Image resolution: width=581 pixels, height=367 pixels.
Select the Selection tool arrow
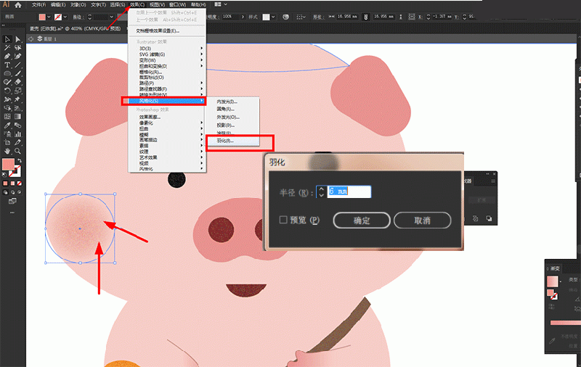tap(7, 39)
